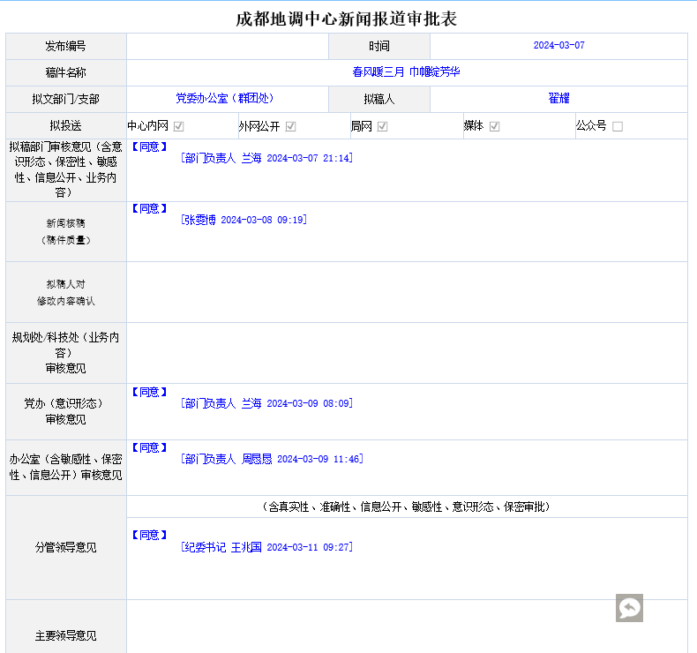Screen dimensions: 697x653
Task: Select the drafter name 翟耀
Action: tap(558, 99)
